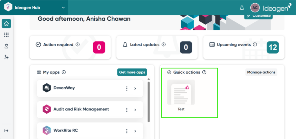Click Get more apps button
Viewport: 296px width, 139px height.
(132, 72)
